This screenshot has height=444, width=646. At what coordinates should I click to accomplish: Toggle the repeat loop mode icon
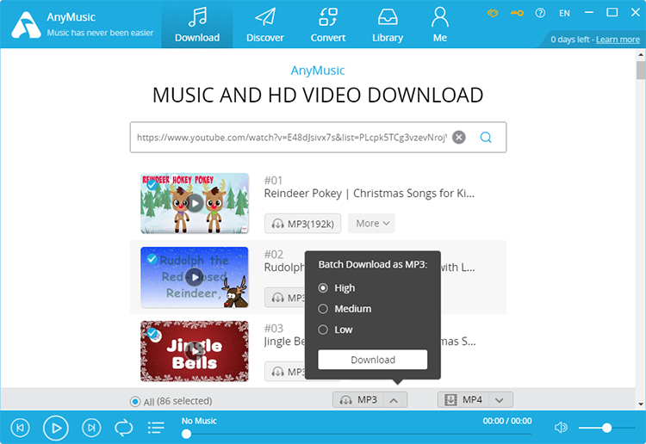(123, 428)
